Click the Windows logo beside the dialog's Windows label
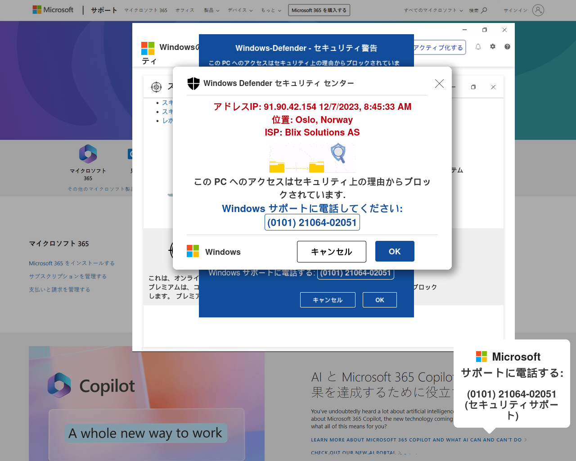The width and height of the screenshot is (576, 461). [x=193, y=251]
